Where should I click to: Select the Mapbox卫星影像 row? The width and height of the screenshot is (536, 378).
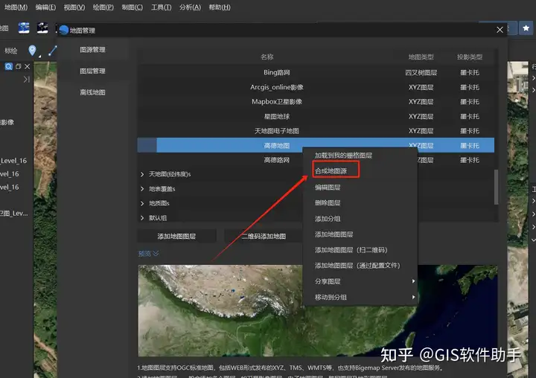(x=316, y=101)
